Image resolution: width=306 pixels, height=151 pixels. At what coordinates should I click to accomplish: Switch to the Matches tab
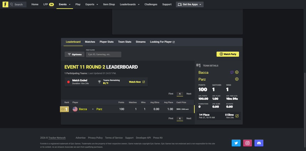point(90,42)
